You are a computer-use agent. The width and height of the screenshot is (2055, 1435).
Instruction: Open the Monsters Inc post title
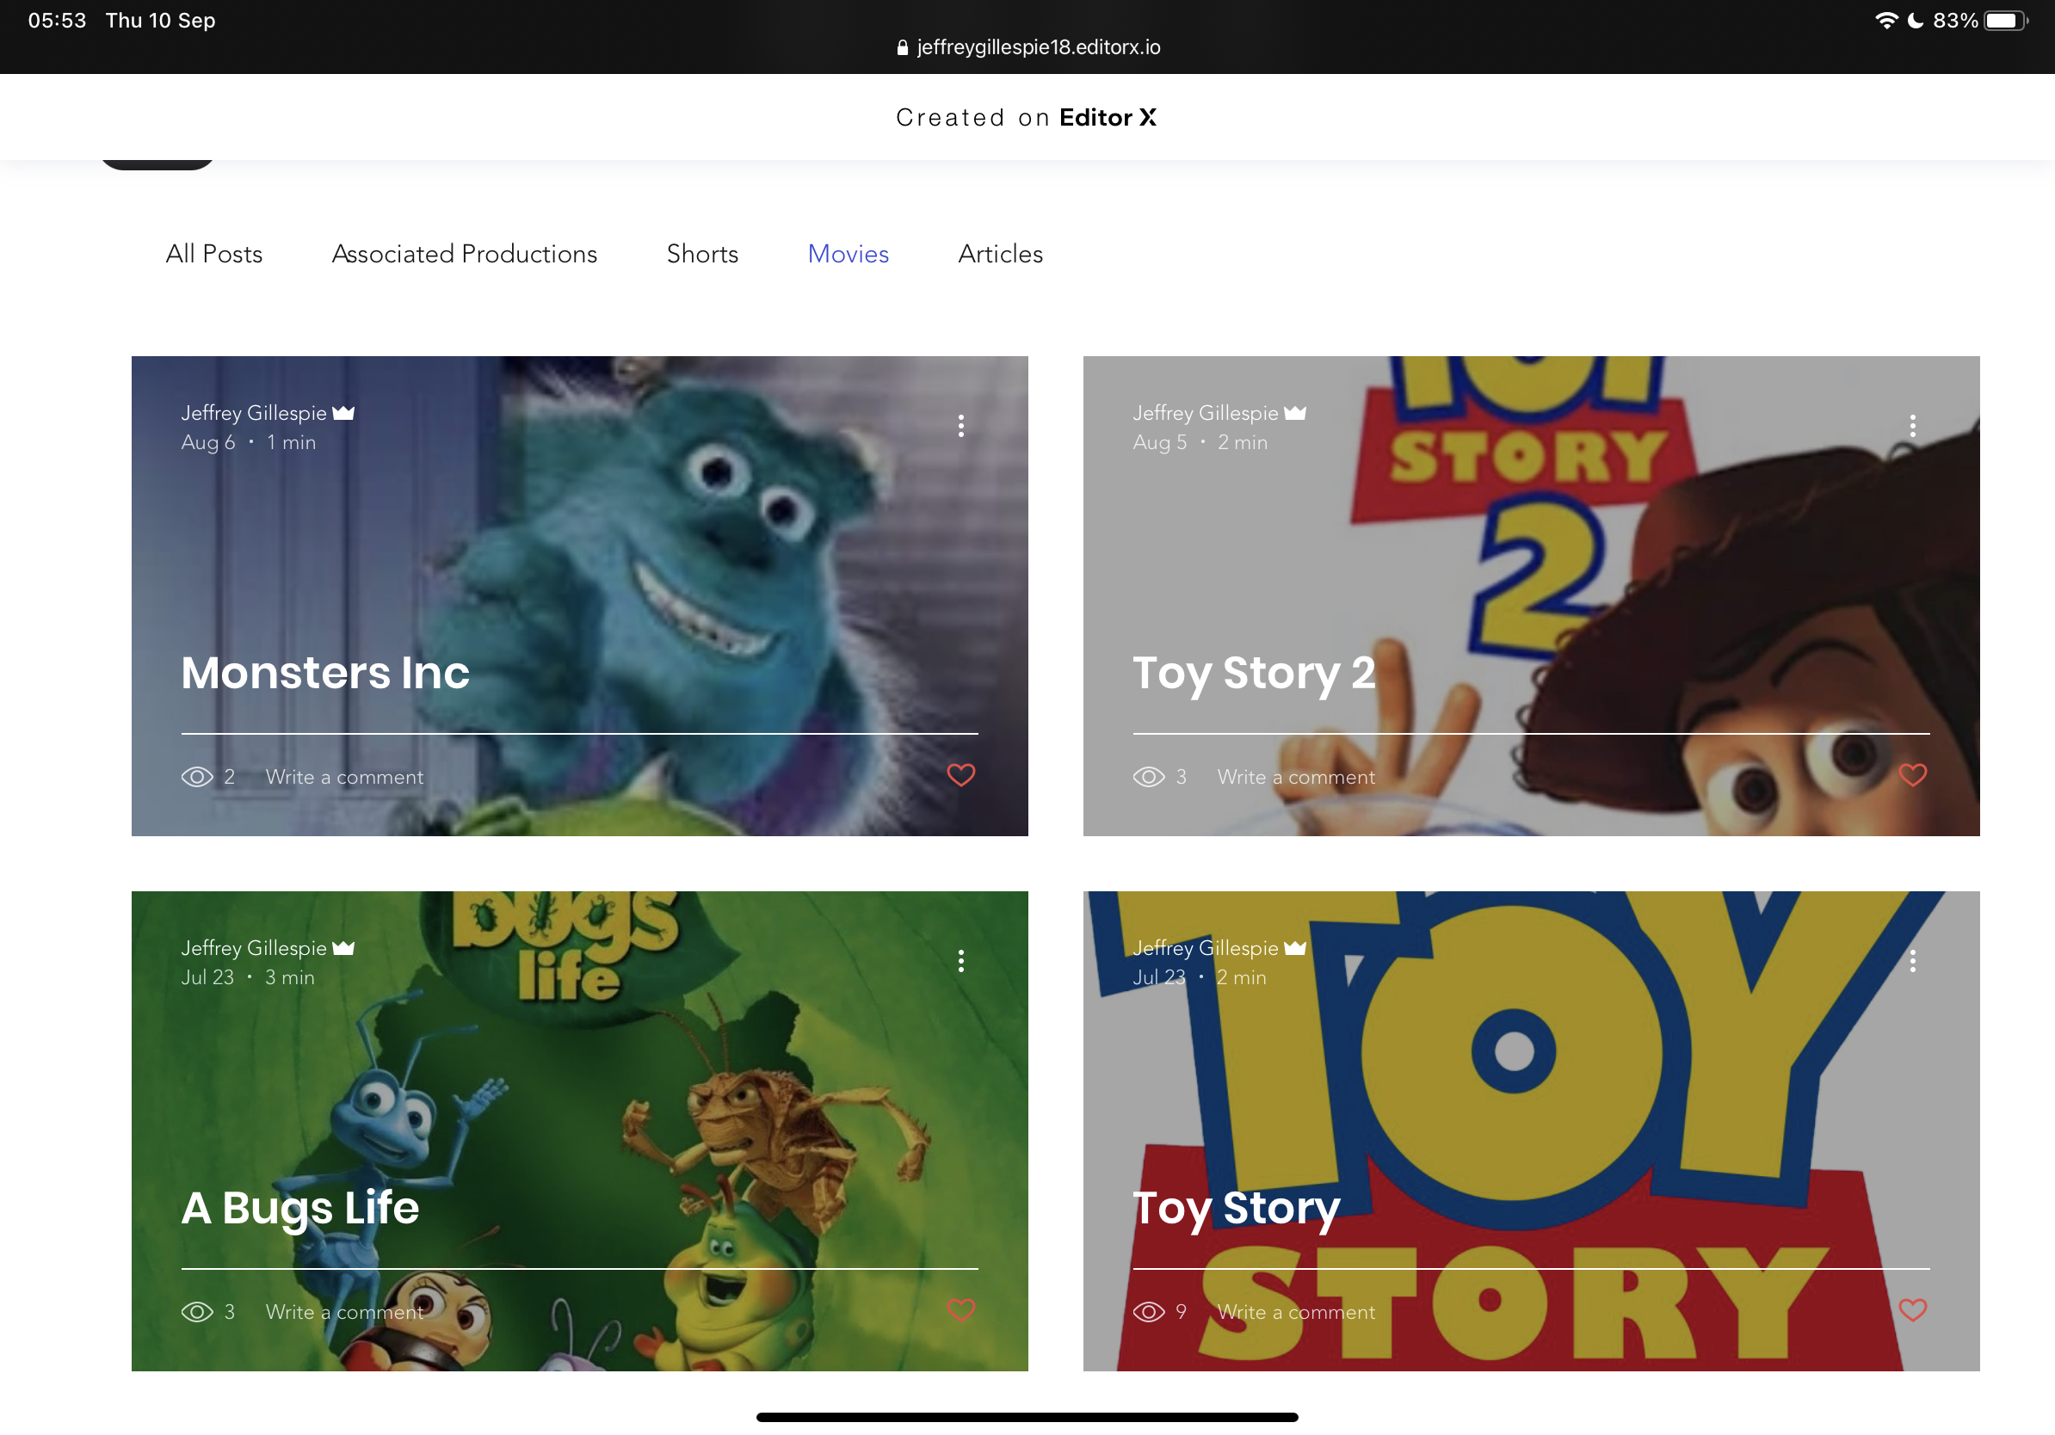tap(325, 673)
